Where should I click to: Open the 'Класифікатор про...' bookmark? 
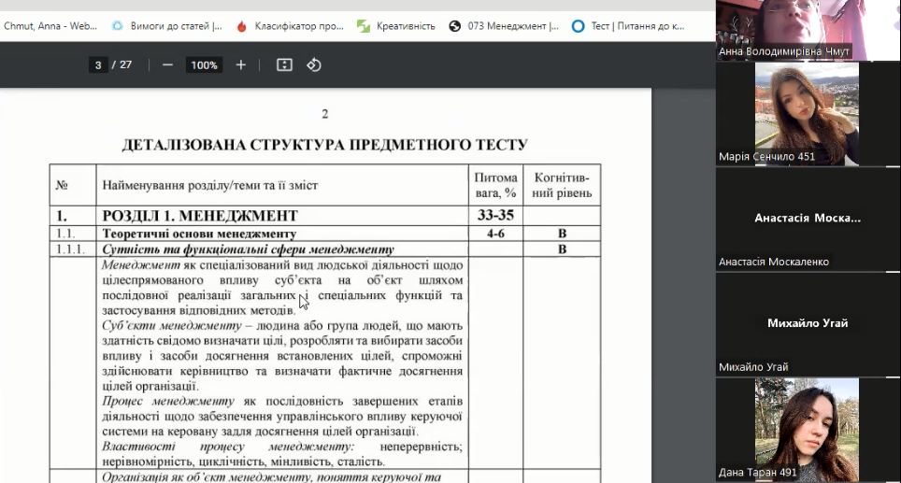[x=290, y=26]
